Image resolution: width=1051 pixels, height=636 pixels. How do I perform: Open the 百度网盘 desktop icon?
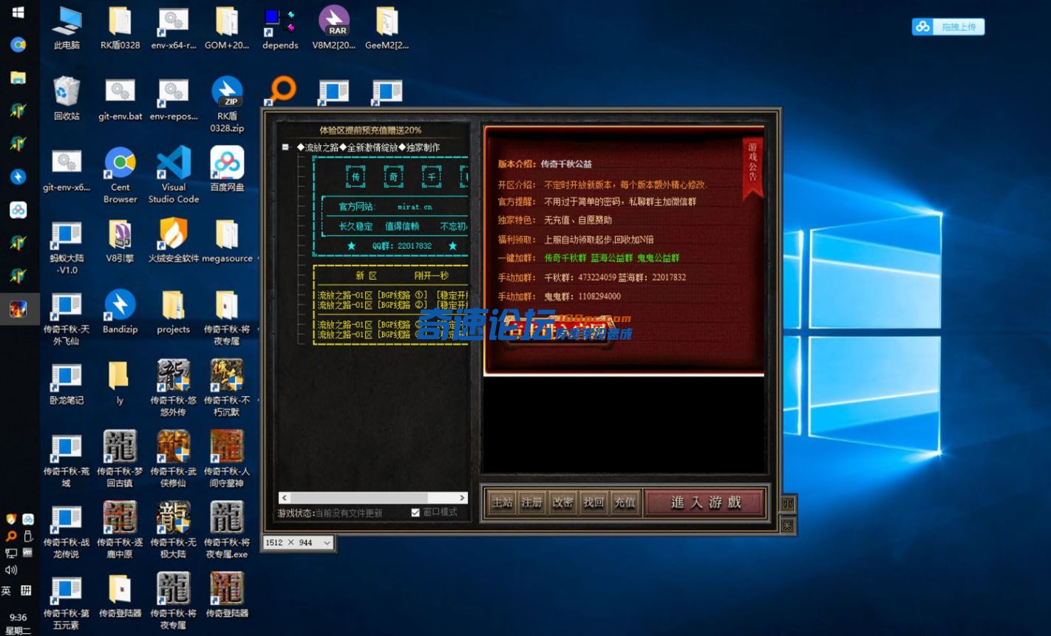pyautogui.click(x=227, y=169)
